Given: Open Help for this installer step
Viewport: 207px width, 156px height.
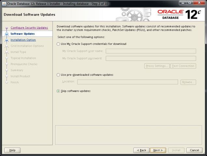Looking at the screenshot, I should tap(12, 150).
